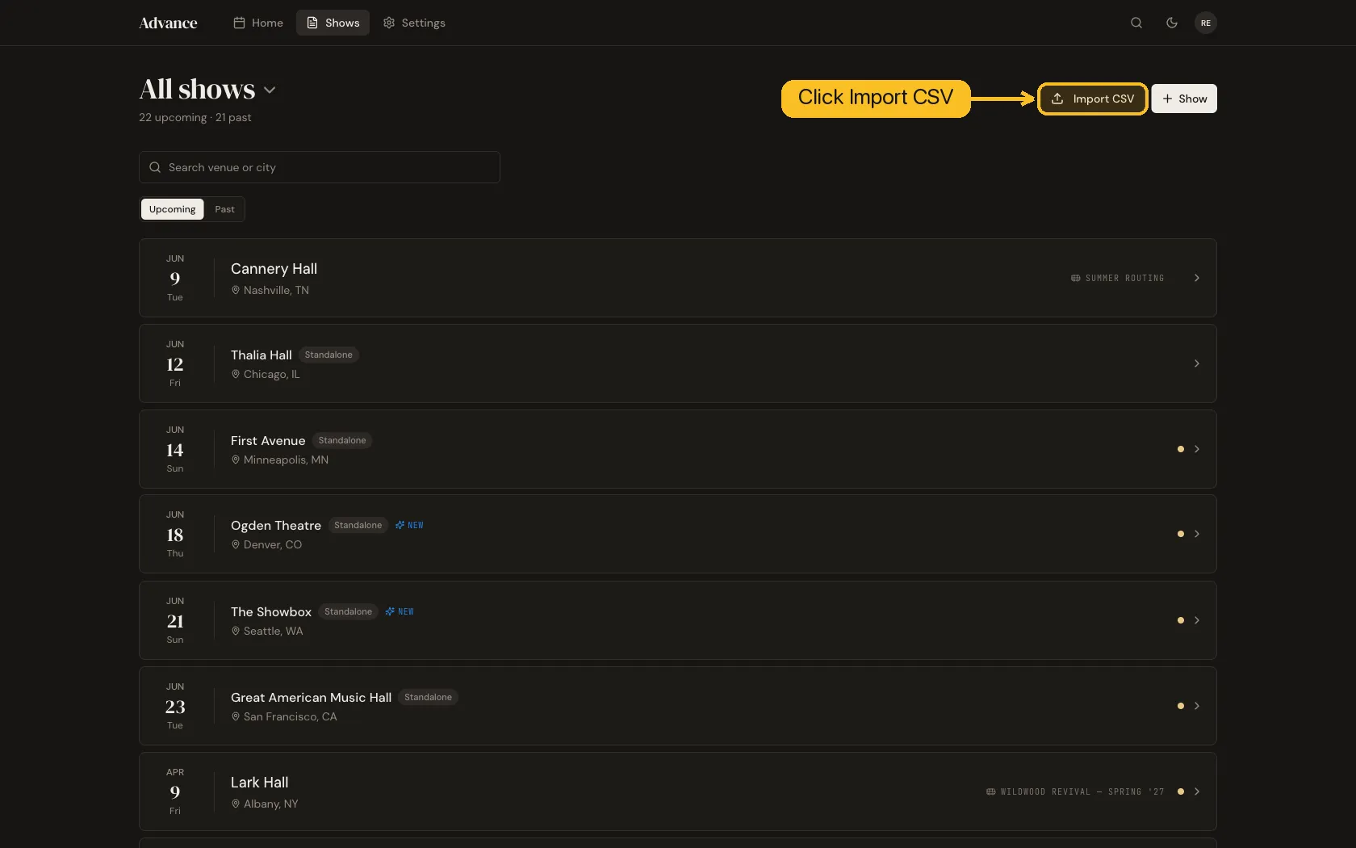
Task: Click the San Francisco, CA location pin icon
Action: [x=236, y=716]
